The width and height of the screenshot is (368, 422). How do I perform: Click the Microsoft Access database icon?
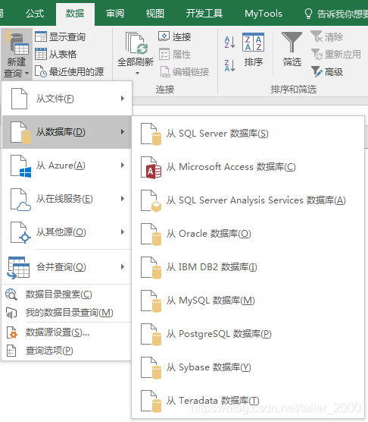tap(151, 168)
